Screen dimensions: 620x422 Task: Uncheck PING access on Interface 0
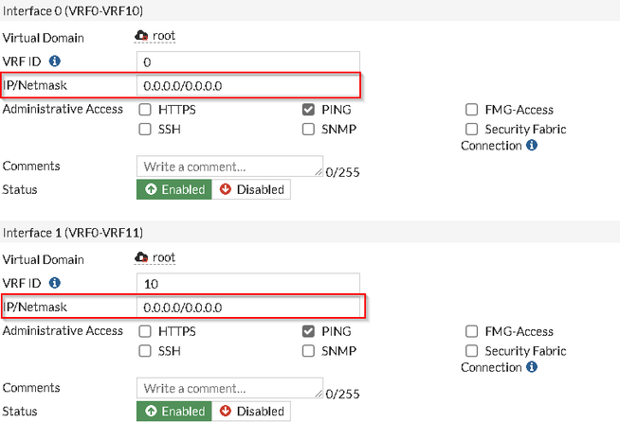click(308, 110)
